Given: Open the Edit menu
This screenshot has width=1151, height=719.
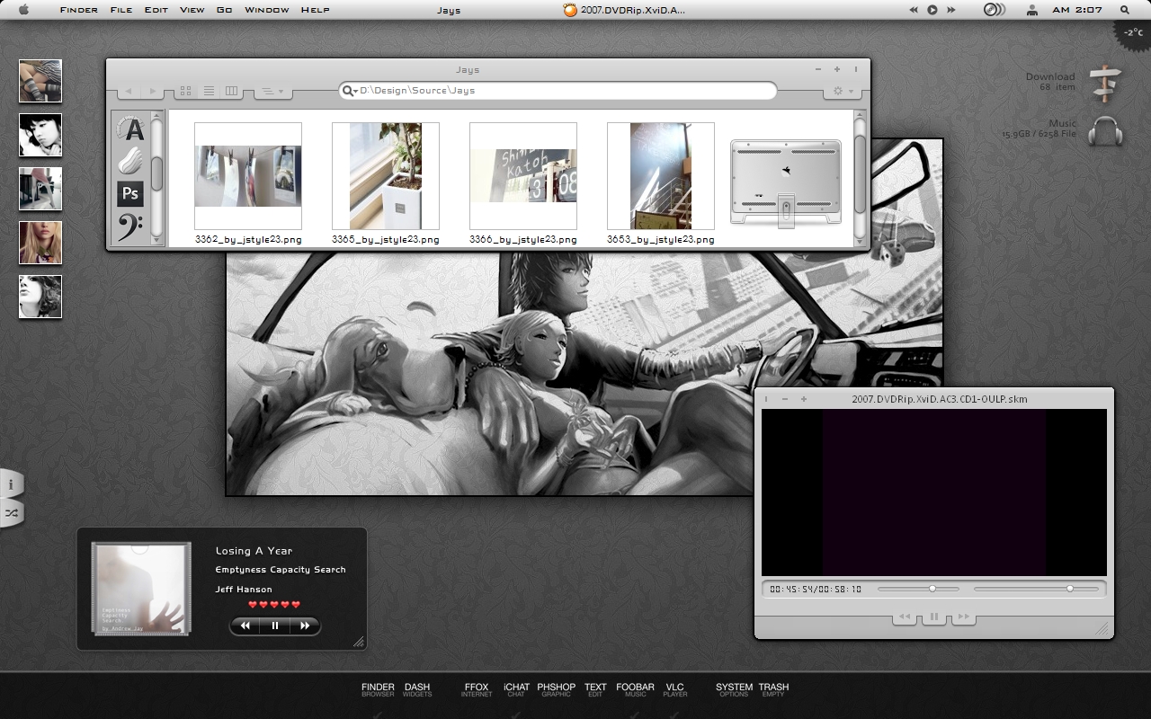Looking at the screenshot, I should click(156, 10).
